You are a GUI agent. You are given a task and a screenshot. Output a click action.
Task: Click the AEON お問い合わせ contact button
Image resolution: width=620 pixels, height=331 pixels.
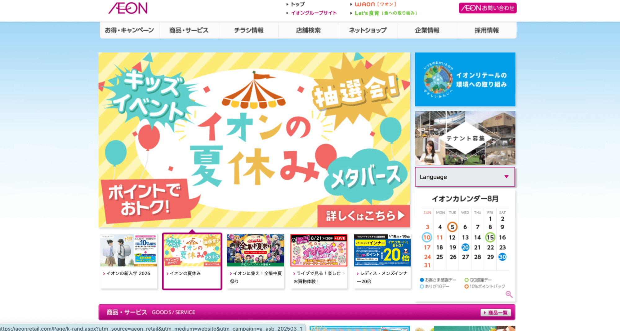click(488, 8)
